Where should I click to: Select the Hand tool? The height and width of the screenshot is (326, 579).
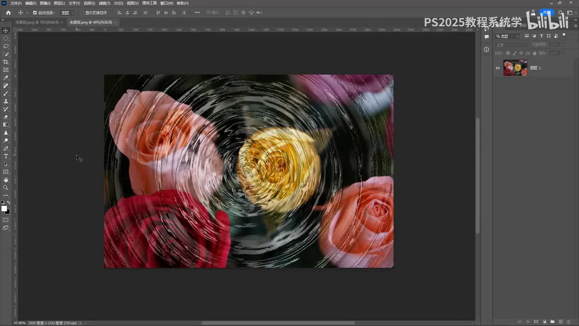(6, 180)
